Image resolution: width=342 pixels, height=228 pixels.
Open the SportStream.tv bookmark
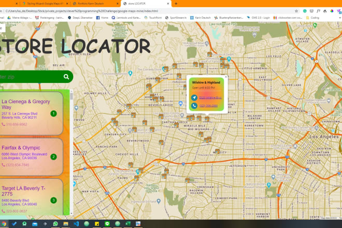(176, 18)
